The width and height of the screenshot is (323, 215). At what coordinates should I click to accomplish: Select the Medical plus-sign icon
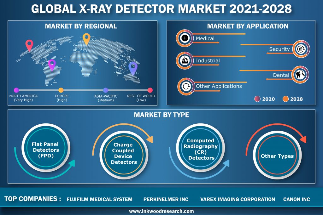tap(185, 38)
